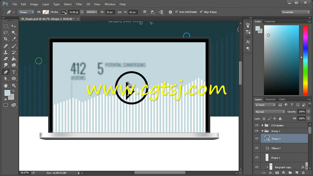Viewport: 313px width, 176px height.
Task: Open the Normal blend mode dropdown
Action: coord(270,112)
